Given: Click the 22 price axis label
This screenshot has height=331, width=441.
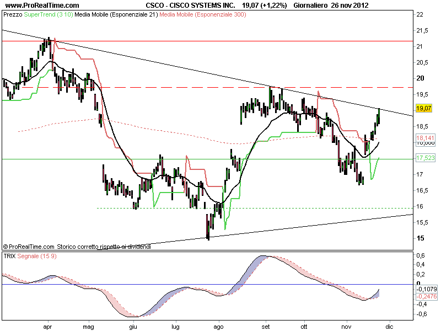Looking at the screenshot, I should pyautogui.click(x=420, y=14).
